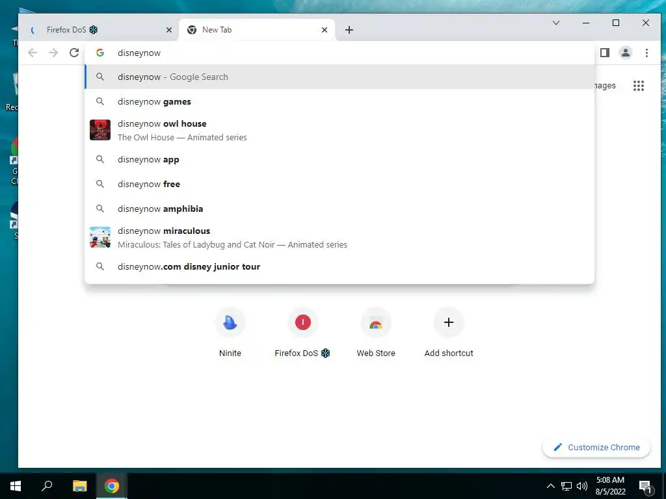
Task: Choose the 'disneynow games' suggestion
Action: (x=340, y=101)
